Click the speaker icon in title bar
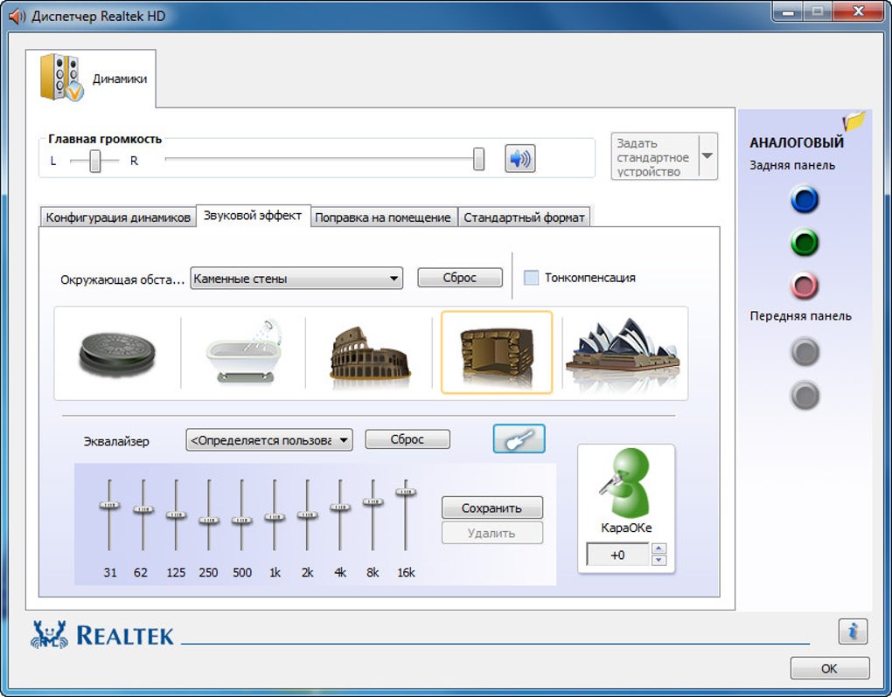Viewport: 892px width, 697px height. (x=17, y=16)
